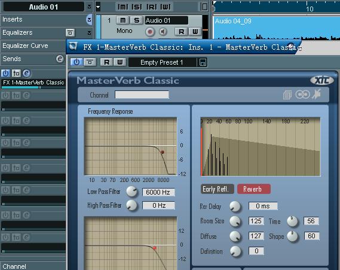340x270 pixels.
Task: Open edit 'e' for first send slot
Action: (26, 73)
